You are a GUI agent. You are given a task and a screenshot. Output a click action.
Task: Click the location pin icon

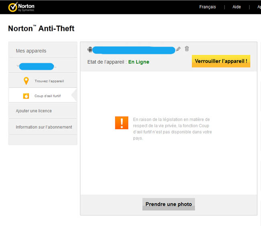(26, 81)
